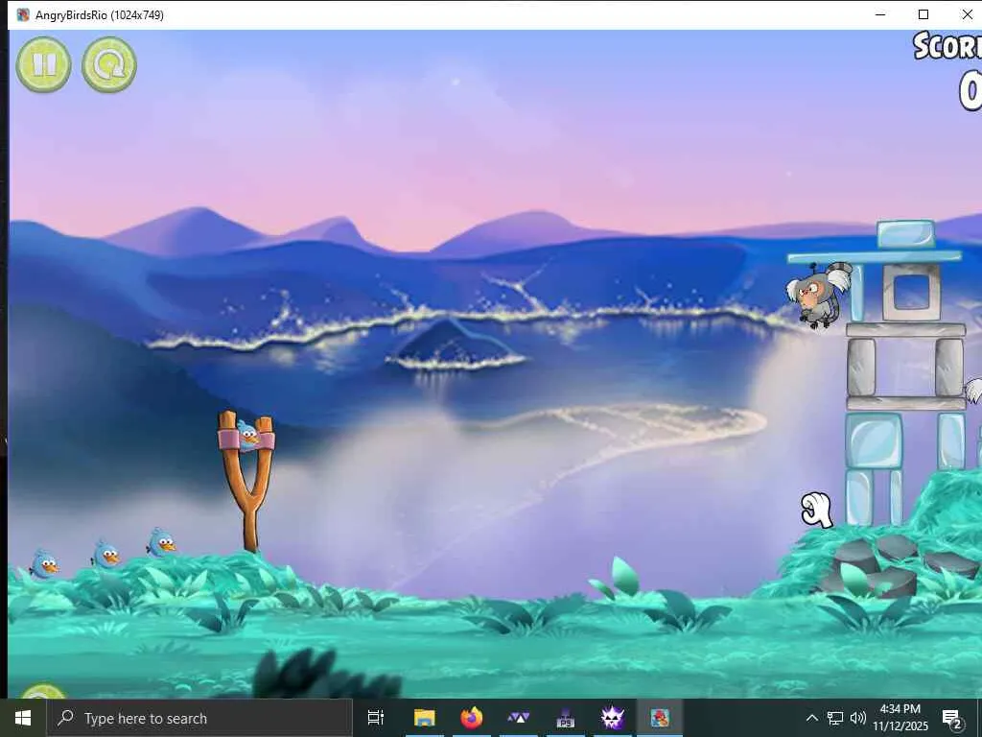Open the Windows Start menu
Viewport: 982px width, 737px height.
click(23, 718)
